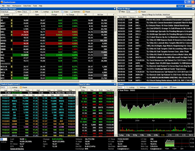Viewport: 195px width, 151px height.
Task: Click the Advanced button in Charts
Action: coord(153,88)
